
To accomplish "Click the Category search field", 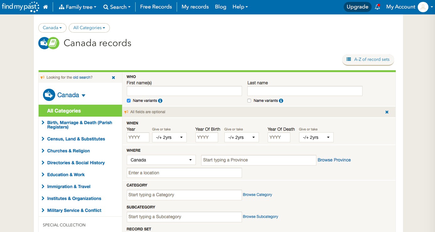I will (184, 195).
